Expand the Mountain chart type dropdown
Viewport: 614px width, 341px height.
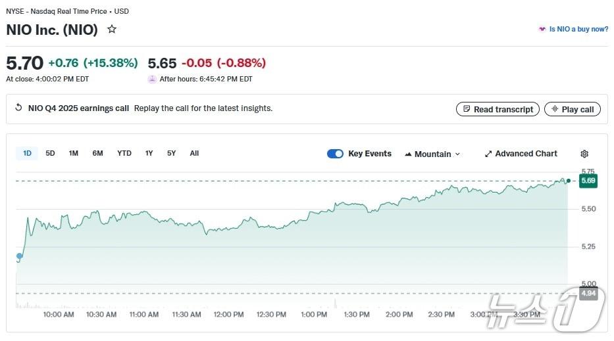[457, 154]
